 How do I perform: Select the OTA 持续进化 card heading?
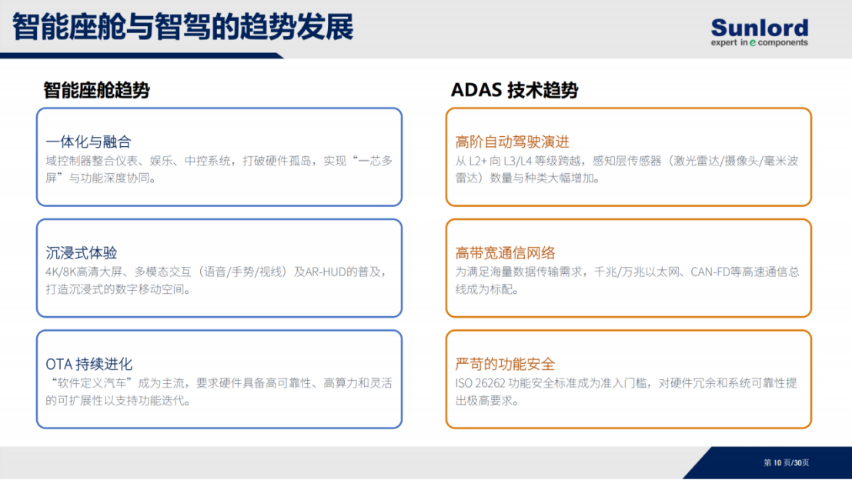coord(89,364)
